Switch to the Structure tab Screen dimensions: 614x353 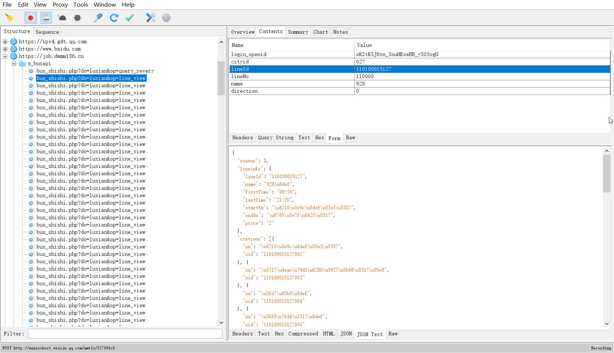[17, 32]
